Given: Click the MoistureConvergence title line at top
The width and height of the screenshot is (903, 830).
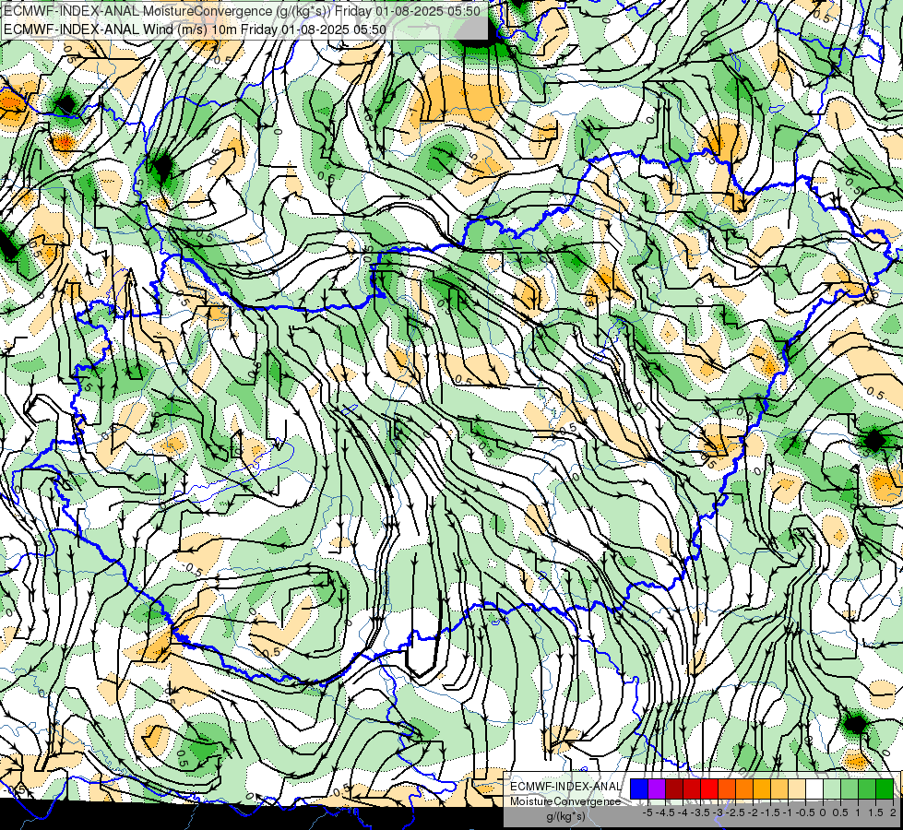Looking at the screenshot, I should pyautogui.click(x=242, y=11).
